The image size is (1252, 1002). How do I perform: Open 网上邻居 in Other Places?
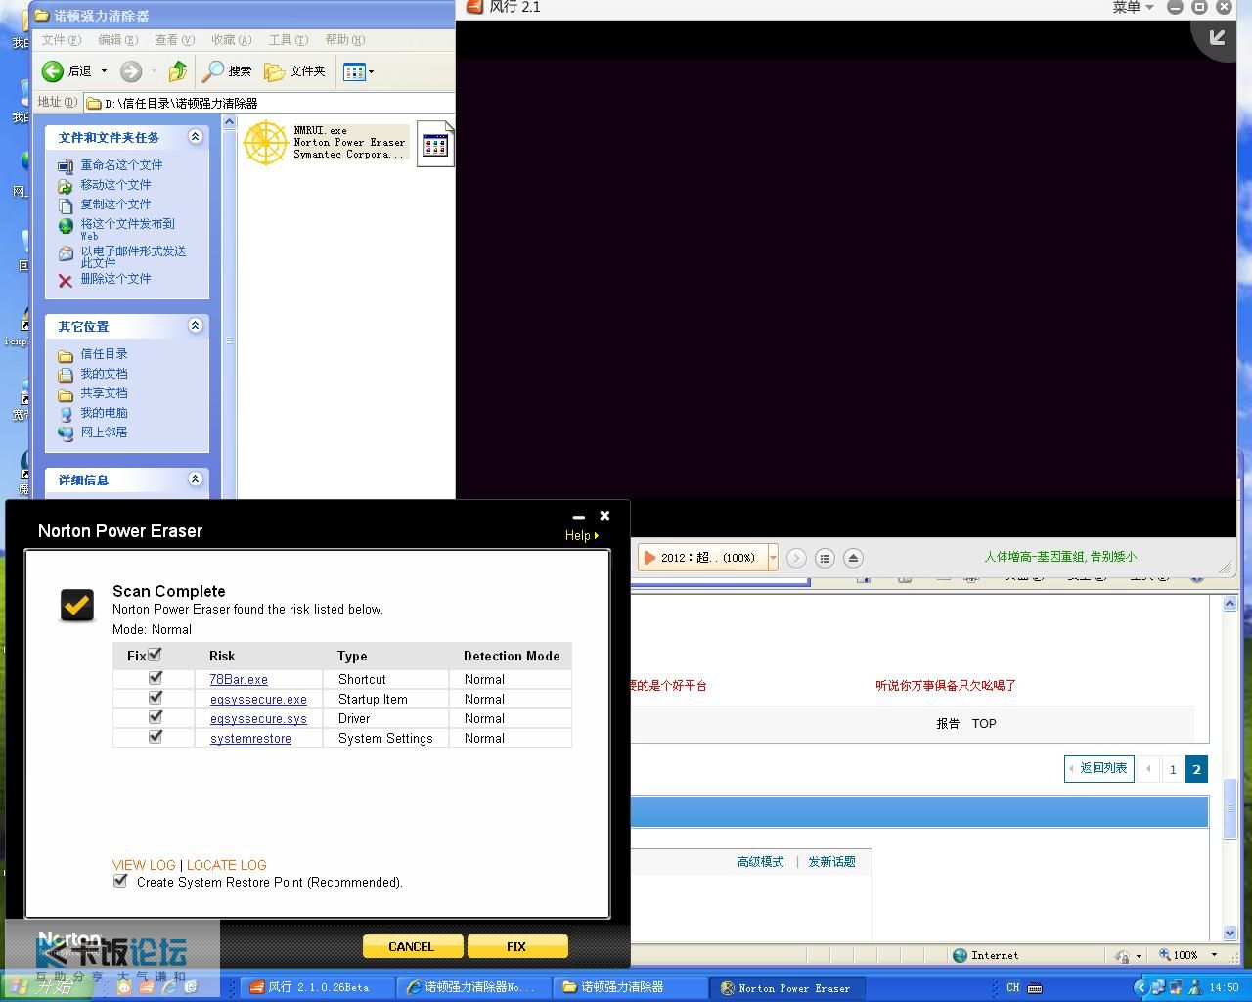click(104, 433)
